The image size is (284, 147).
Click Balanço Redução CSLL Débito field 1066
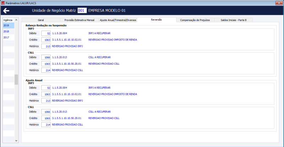point(46,57)
